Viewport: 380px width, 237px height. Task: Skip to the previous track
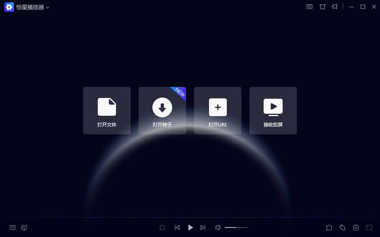177,228
